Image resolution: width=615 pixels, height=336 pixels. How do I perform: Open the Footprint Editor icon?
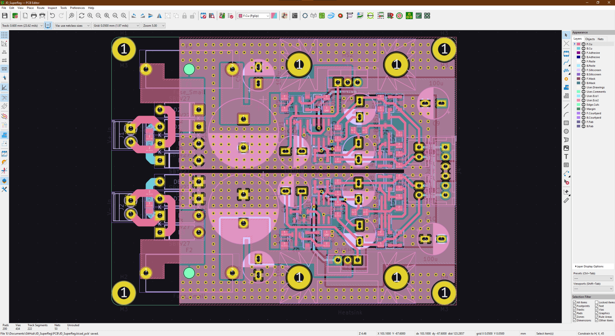tap(203, 16)
